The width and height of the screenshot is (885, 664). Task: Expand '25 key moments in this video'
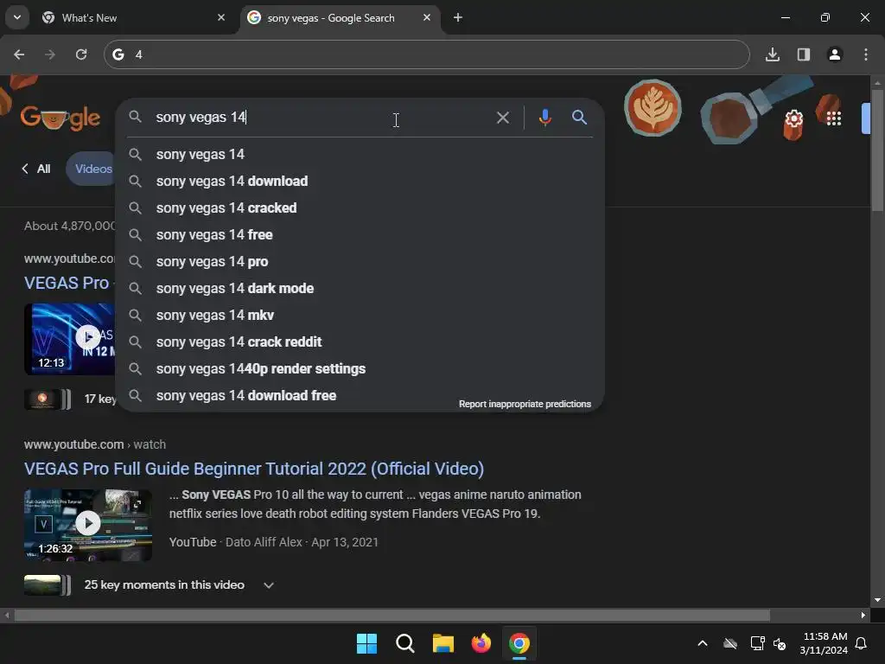269,585
